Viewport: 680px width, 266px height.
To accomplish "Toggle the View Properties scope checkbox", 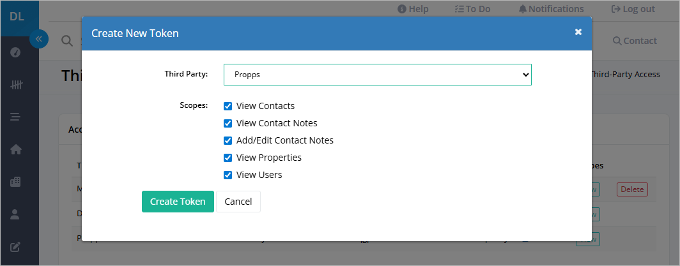I will tap(228, 158).
